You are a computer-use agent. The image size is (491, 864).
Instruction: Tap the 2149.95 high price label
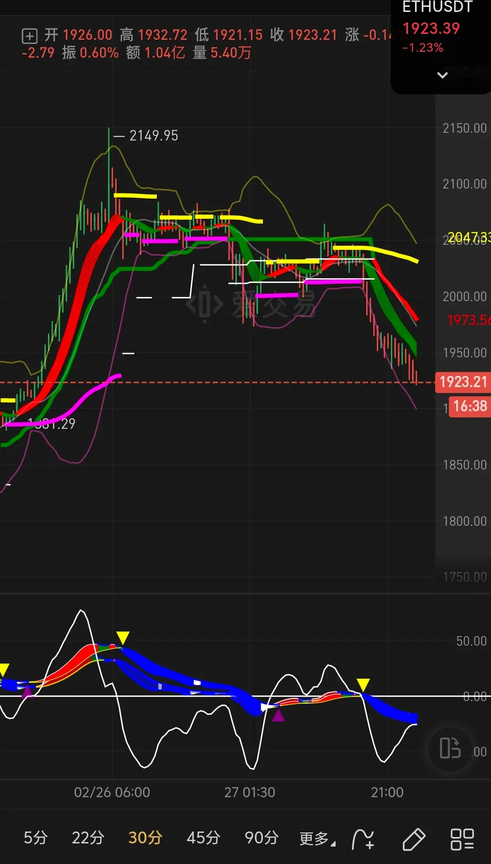154,136
